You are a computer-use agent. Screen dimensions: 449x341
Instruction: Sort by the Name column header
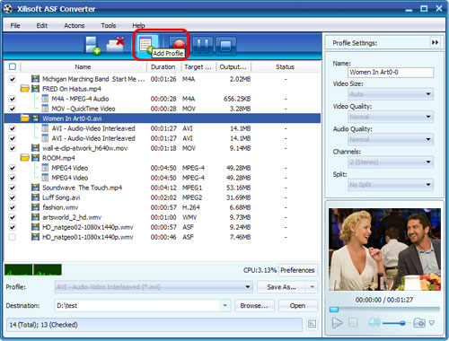(84, 66)
